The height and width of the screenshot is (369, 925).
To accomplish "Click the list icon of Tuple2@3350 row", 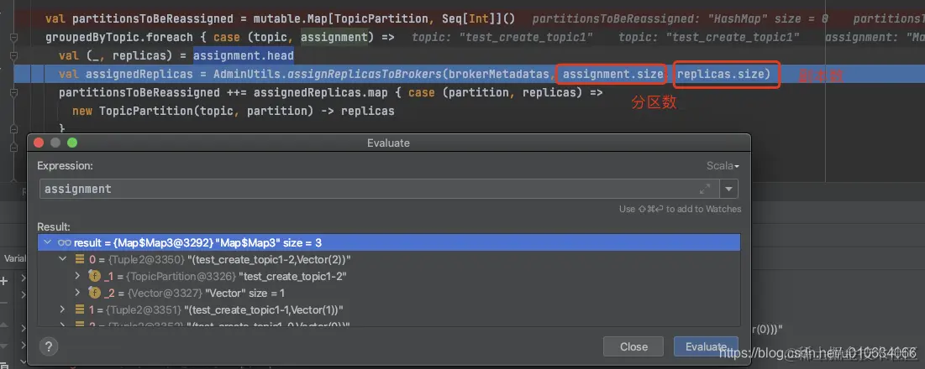I will click(80, 259).
